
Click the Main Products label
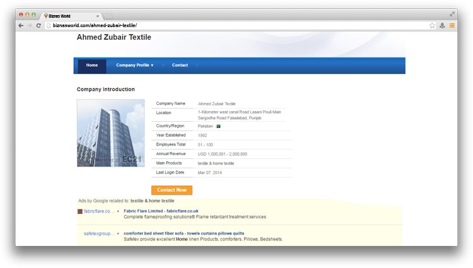tap(169, 163)
